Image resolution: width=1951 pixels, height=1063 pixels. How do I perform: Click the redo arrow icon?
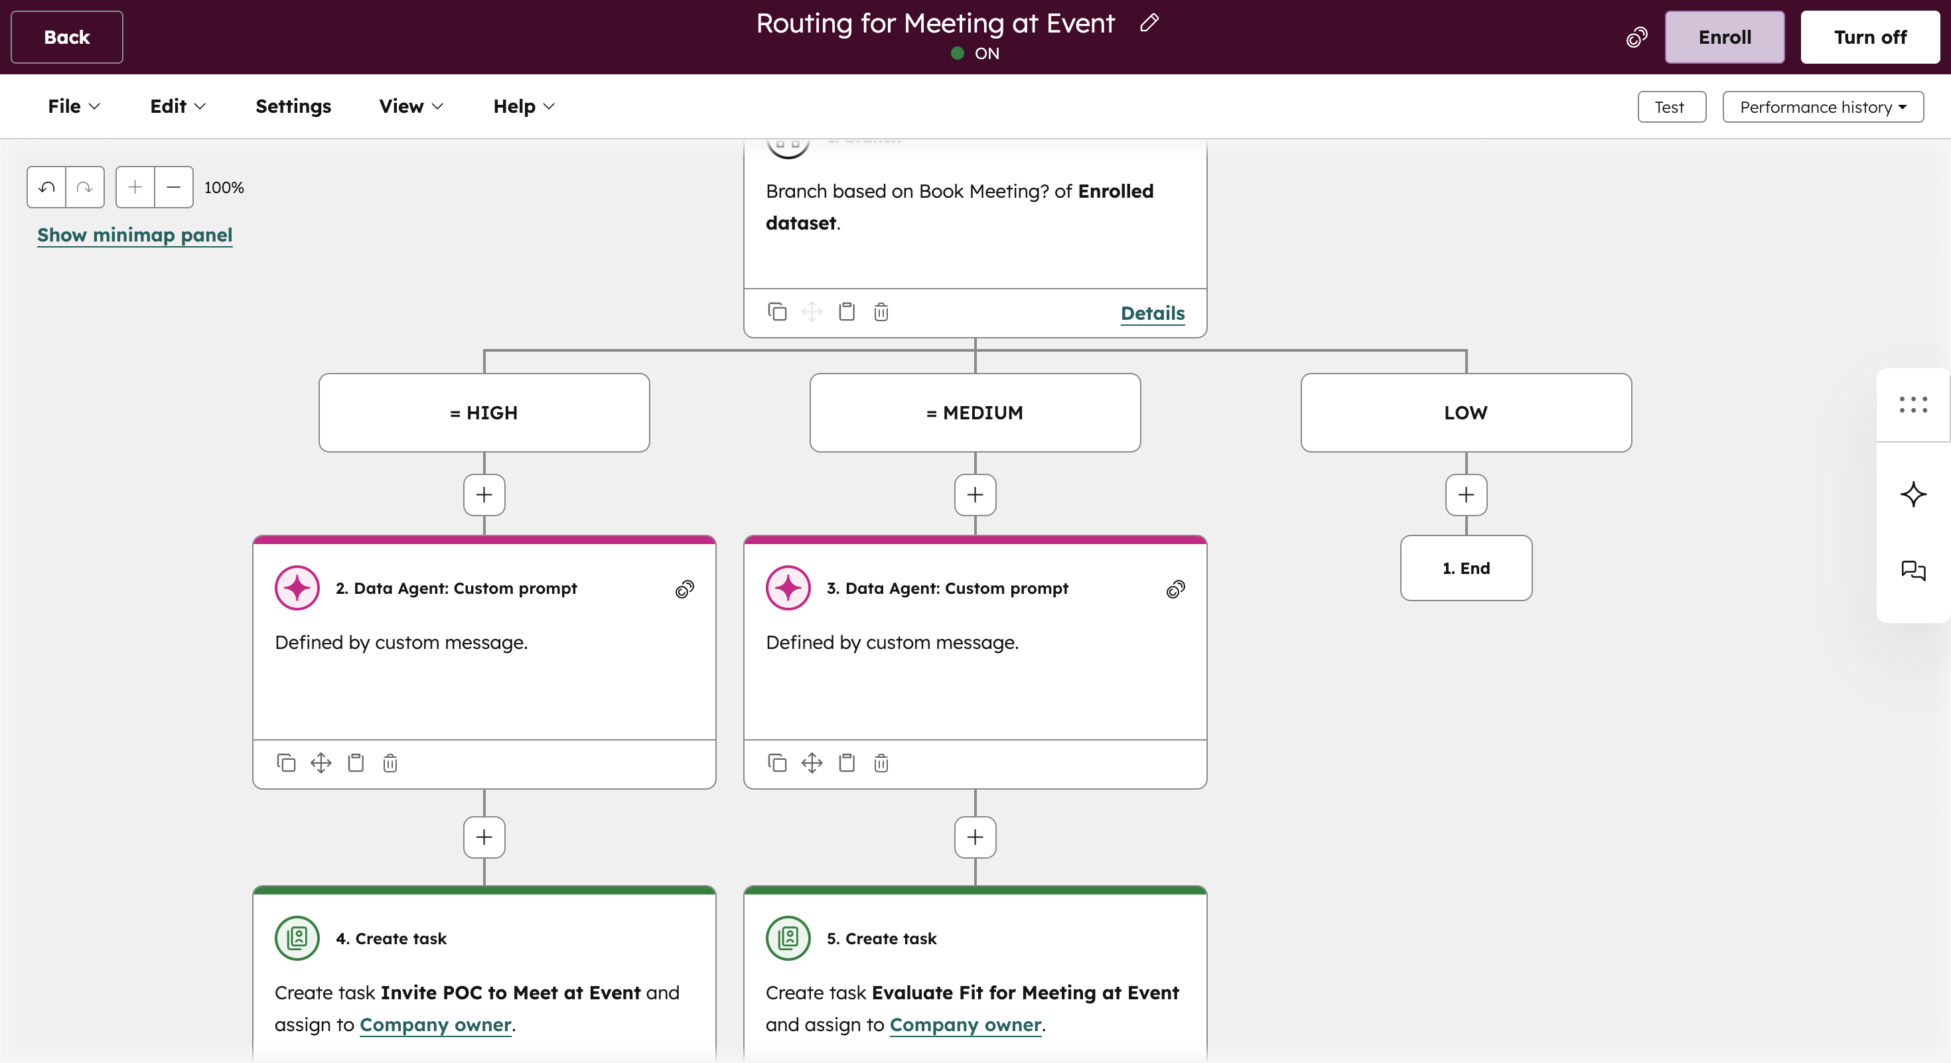(85, 187)
